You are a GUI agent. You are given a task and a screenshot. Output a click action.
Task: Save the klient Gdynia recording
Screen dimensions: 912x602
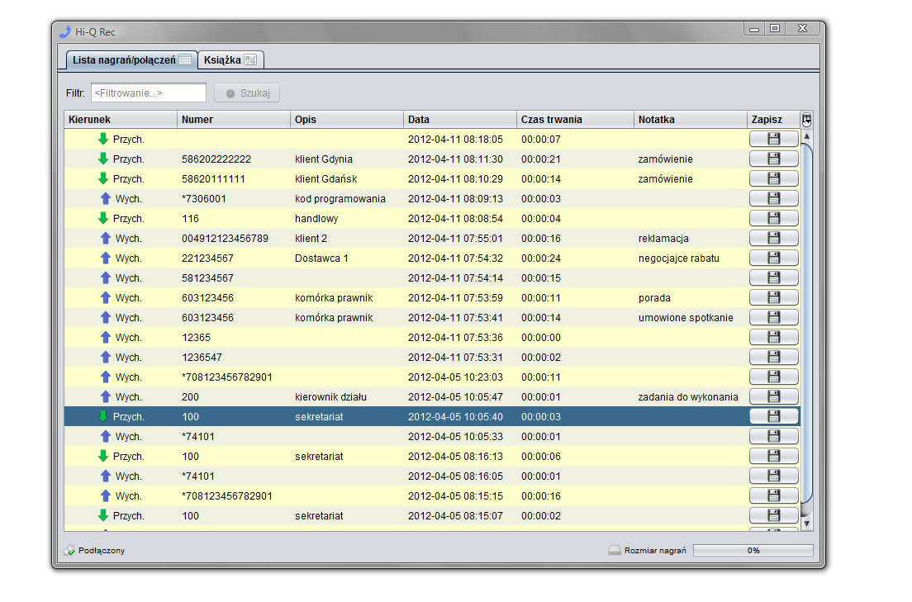(773, 159)
